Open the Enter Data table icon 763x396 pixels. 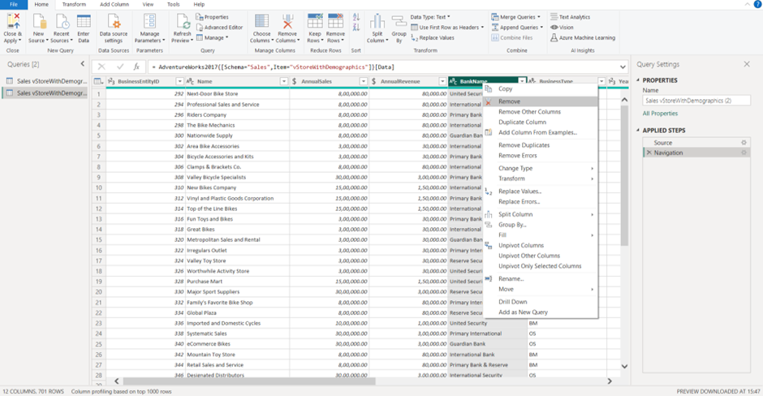(x=84, y=23)
